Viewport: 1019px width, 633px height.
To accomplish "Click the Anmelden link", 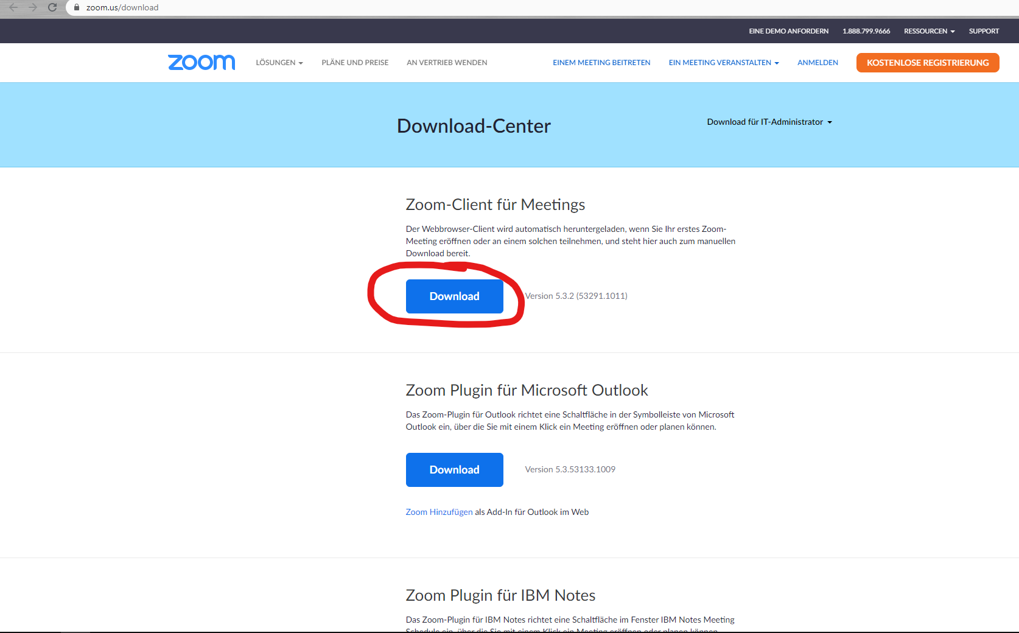I will (x=818, y=63).
